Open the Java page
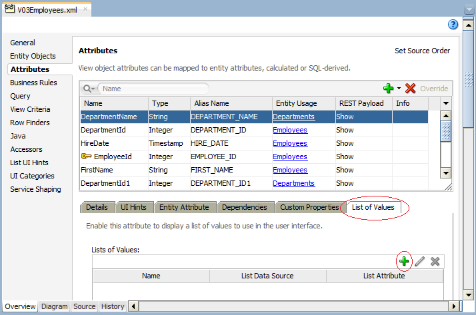Screen dimensions: 476x315 tap(18, 136)
